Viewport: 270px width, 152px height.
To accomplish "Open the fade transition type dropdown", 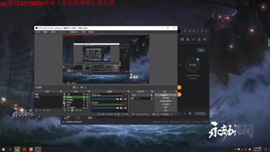I will pyautogui.click(x=140, y=95).
